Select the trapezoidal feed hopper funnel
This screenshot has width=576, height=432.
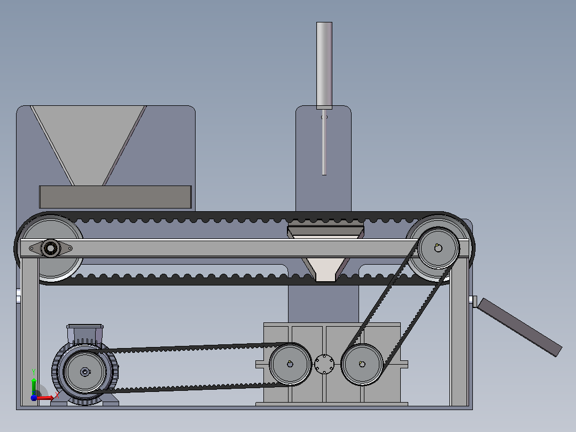88,145
